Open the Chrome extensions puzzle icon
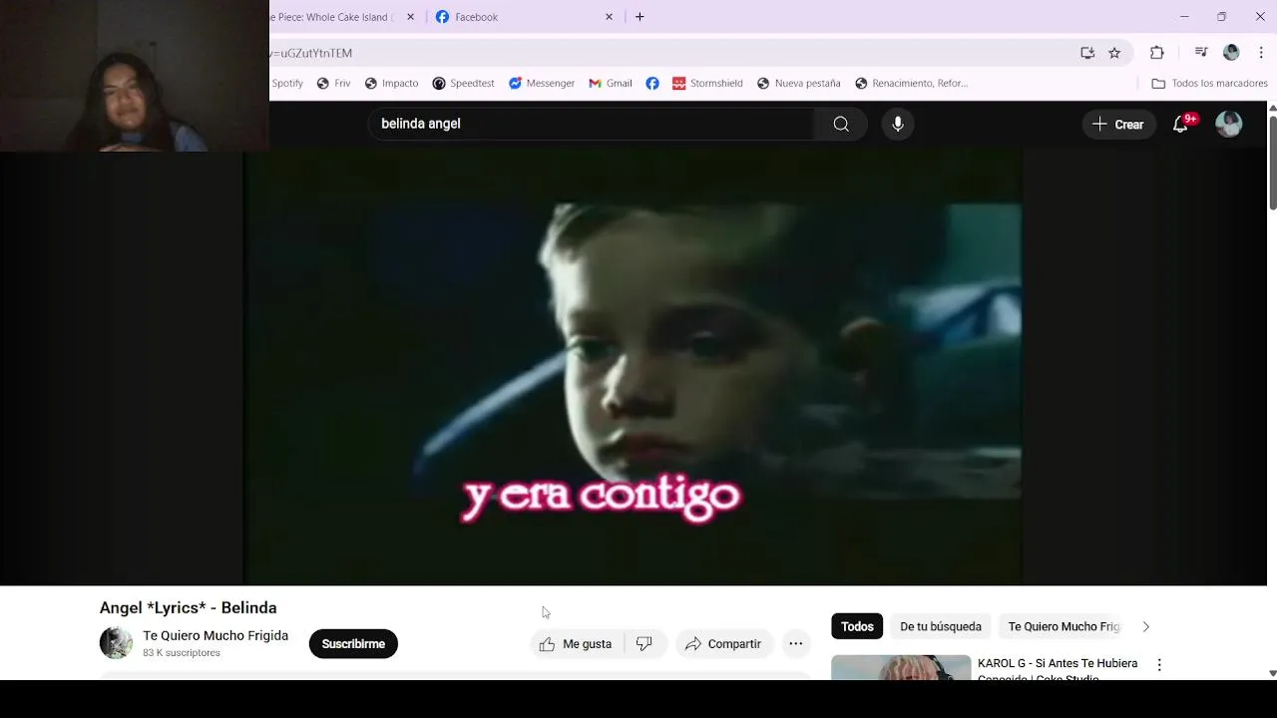1277x718 pixels. [1157, 53]
